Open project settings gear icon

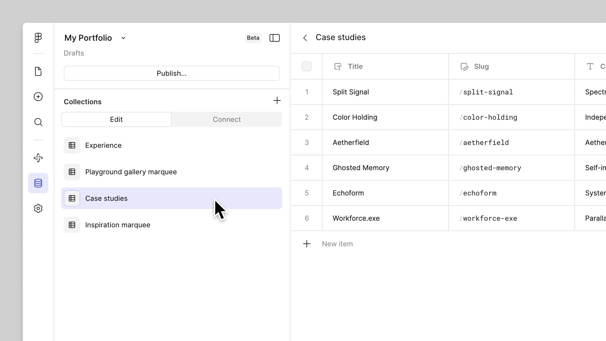pos(38,208)
